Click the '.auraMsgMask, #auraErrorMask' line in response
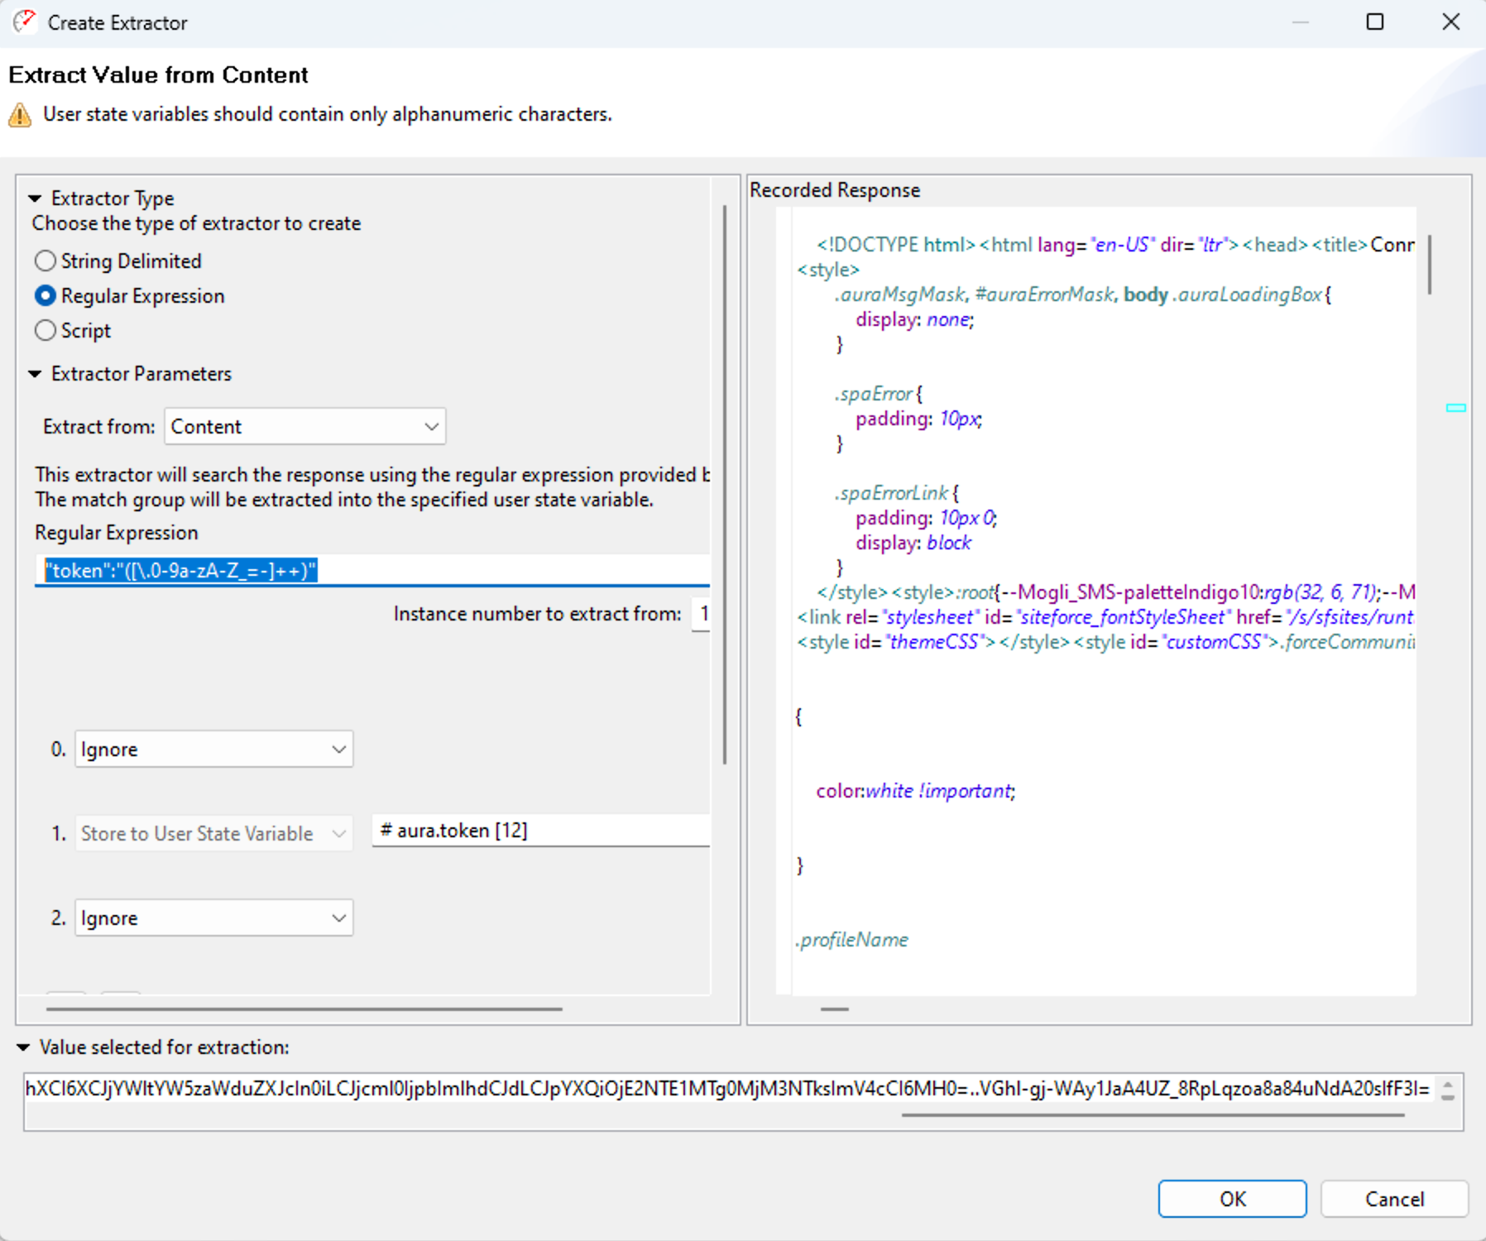The image size is (1486, 1241). click(x=1082, y=295)
